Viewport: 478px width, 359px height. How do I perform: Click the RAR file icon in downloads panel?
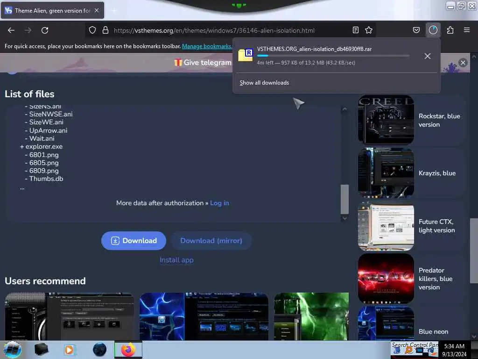click(246, 55)
